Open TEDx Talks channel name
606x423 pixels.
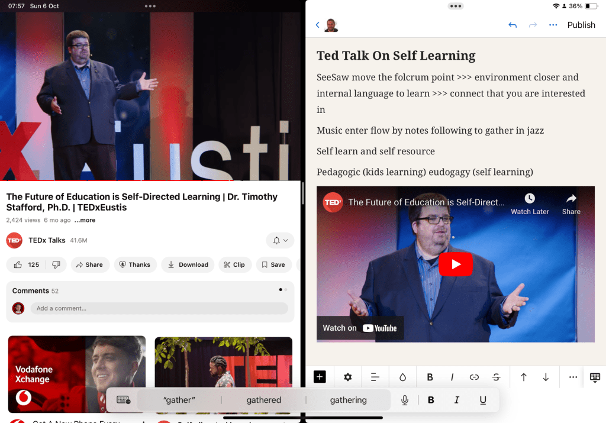pyautogui.click(x=47, y=240)
